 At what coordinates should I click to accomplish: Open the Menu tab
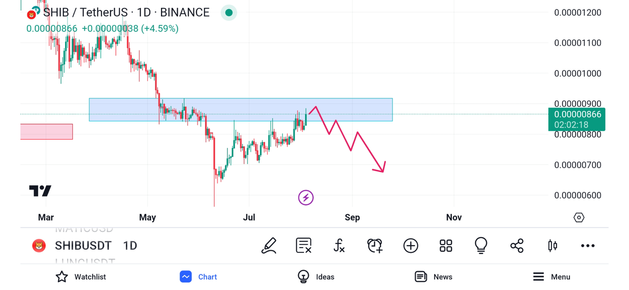pos(551,277)
